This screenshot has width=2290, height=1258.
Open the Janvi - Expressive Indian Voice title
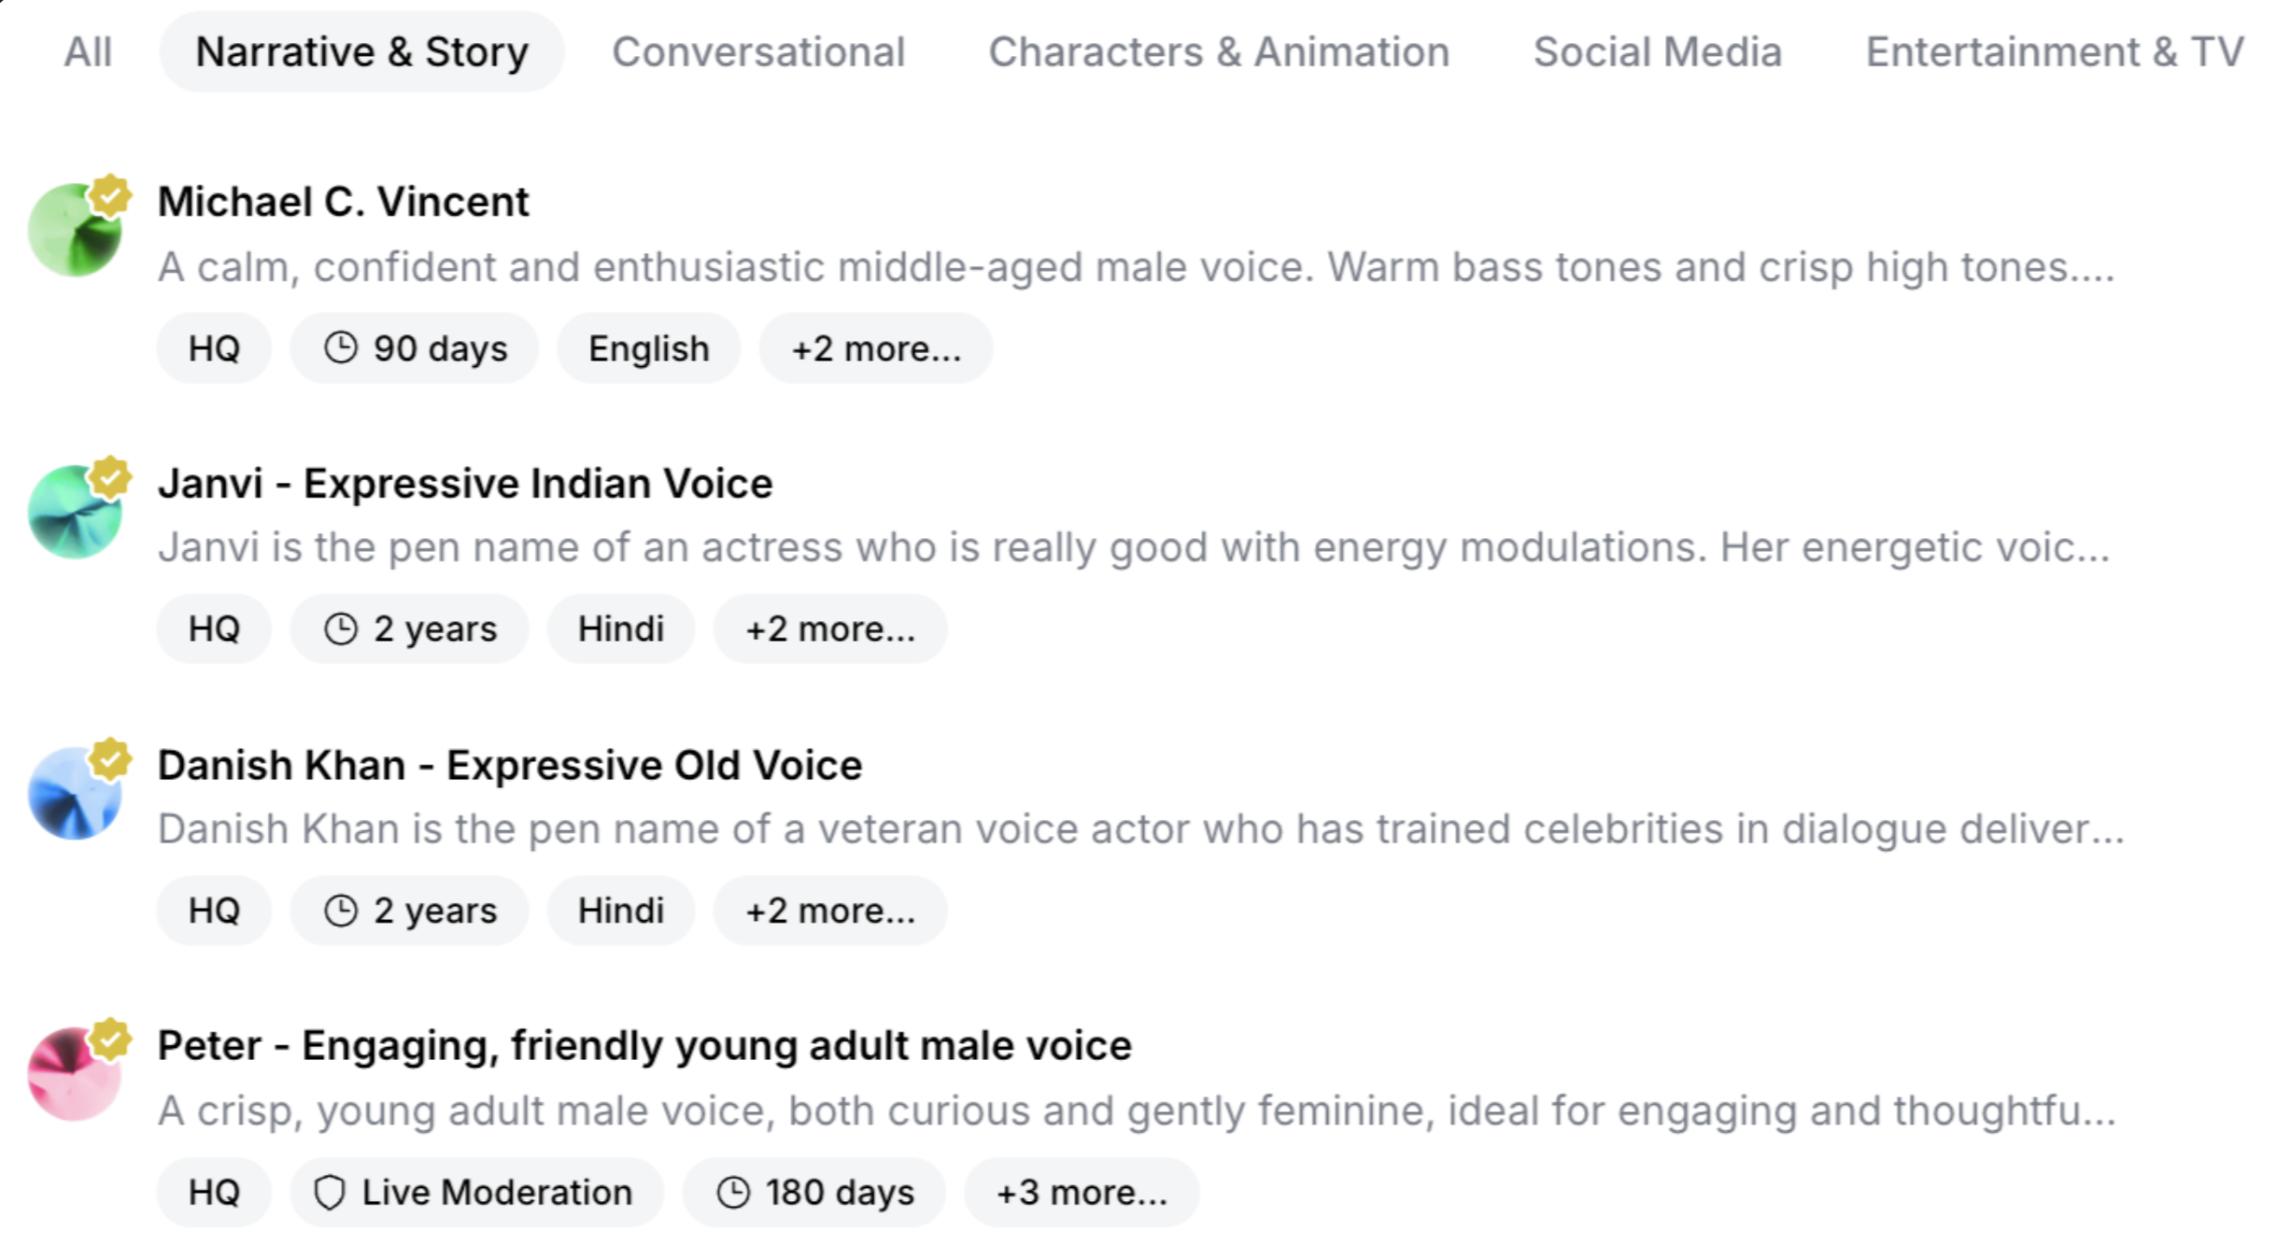pos(465,484)
